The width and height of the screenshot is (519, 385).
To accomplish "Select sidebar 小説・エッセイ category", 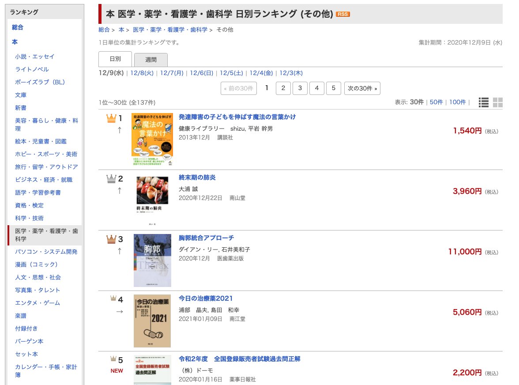I will click(35, 57).
